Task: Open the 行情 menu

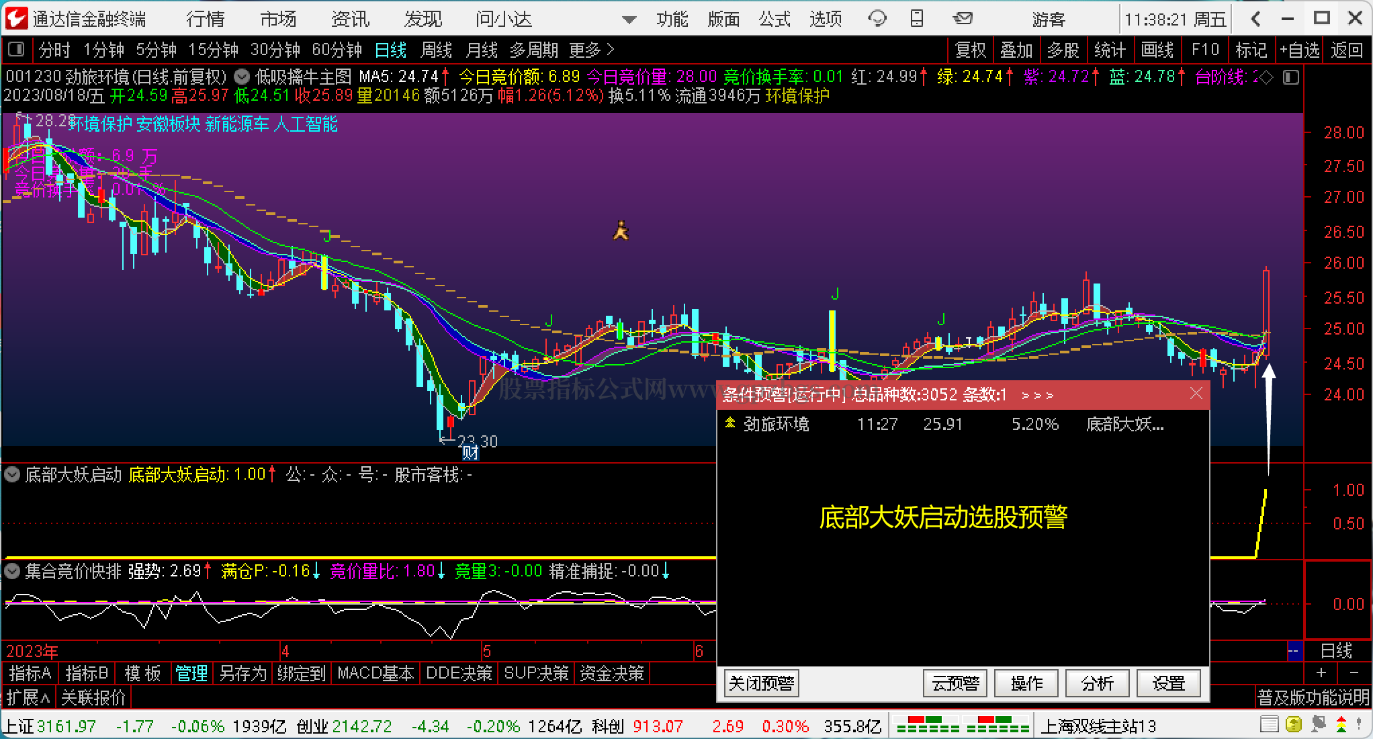Action: pyautogui.click(x=206, y=19)
